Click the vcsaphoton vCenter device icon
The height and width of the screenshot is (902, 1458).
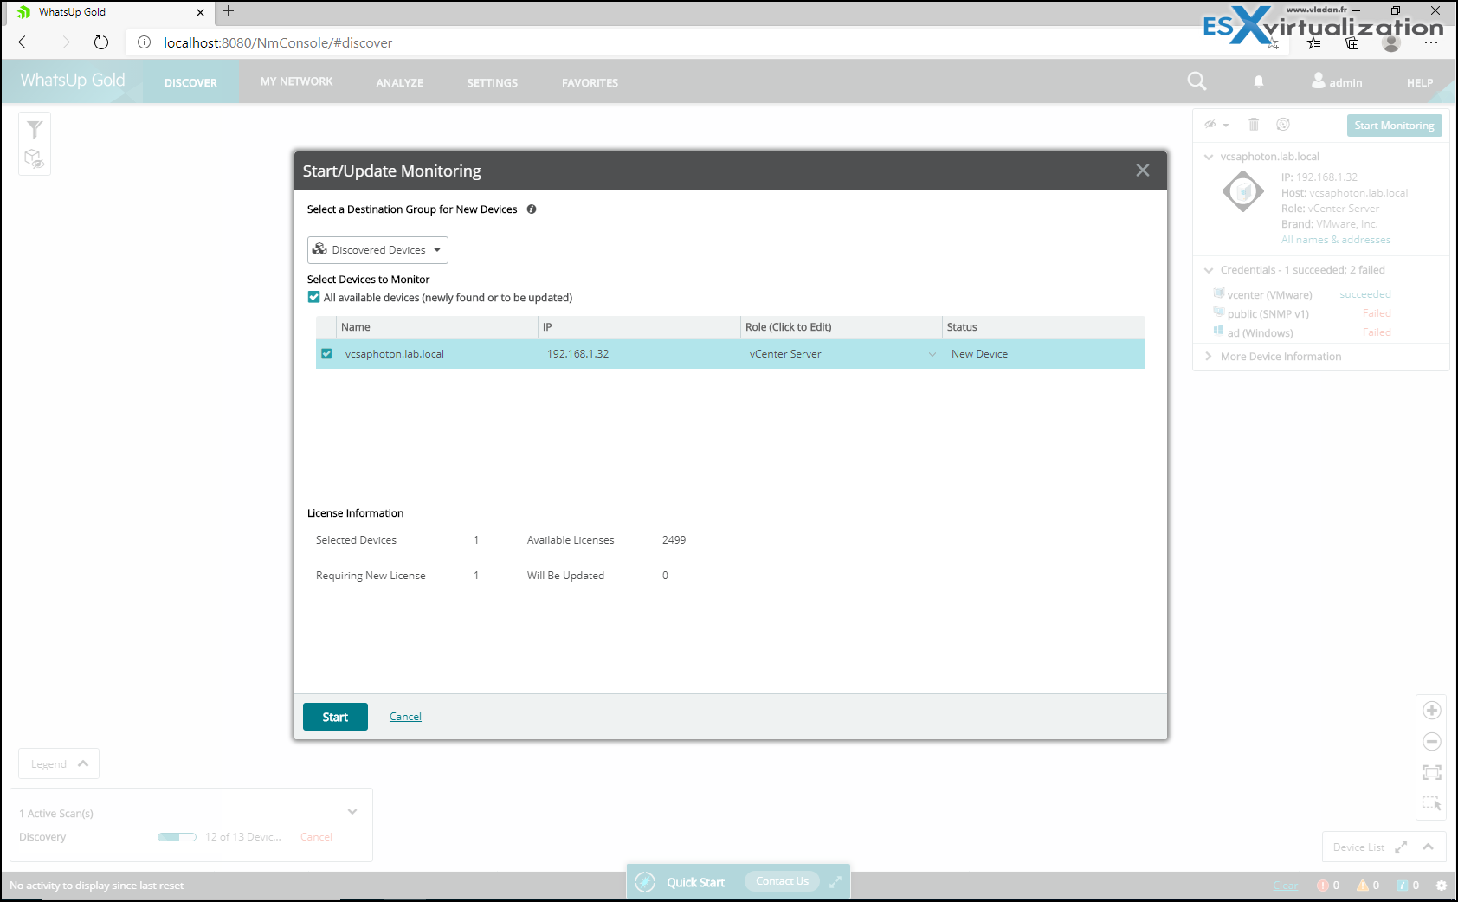tap(1243, 191)
